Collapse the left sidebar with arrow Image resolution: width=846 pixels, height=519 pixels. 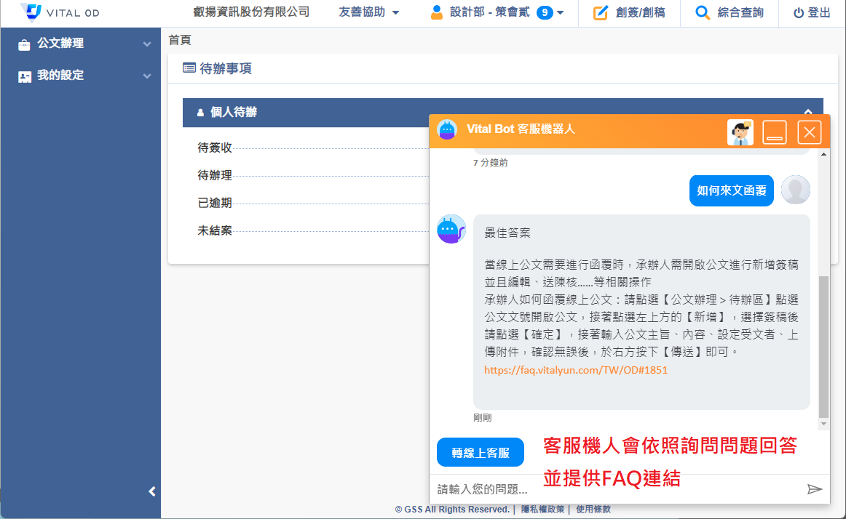(152, 491)
